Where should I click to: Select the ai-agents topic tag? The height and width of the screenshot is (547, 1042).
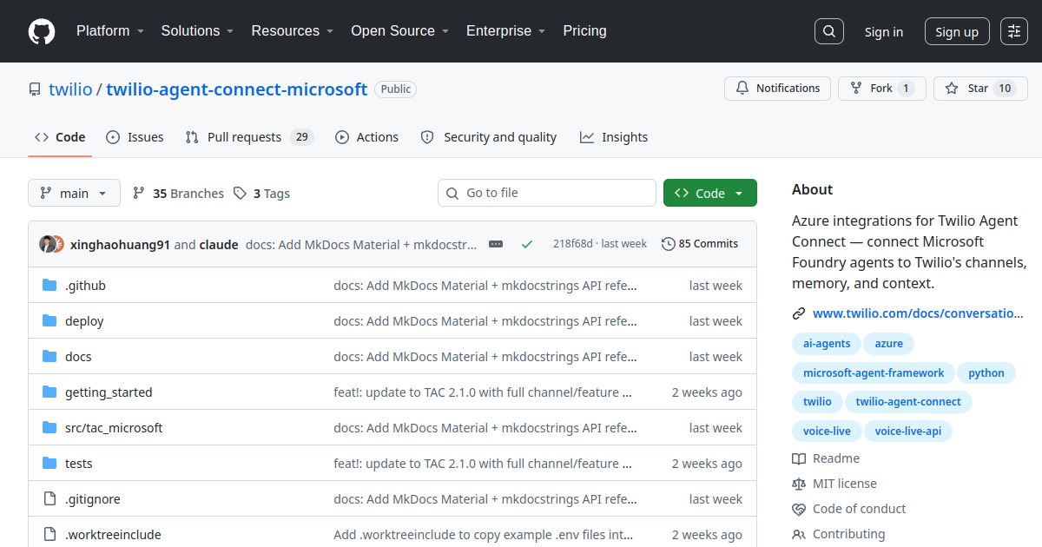(x=827, y=344)
